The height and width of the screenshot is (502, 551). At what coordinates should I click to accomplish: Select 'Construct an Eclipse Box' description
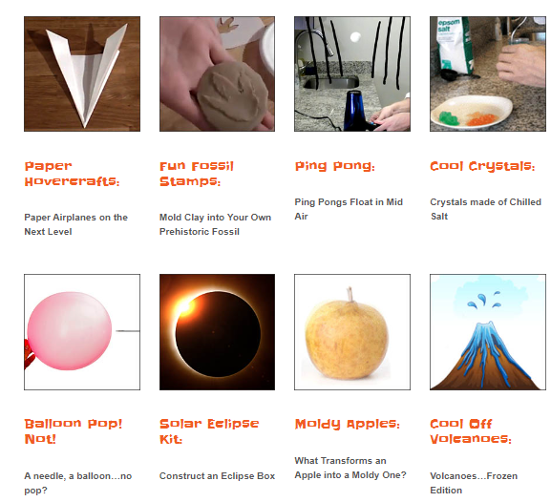(217, 476)
